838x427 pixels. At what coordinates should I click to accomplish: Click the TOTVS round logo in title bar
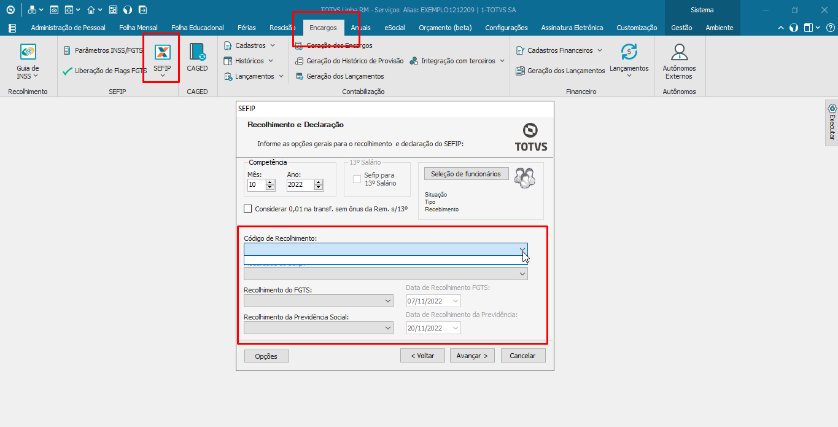[10, 10]
